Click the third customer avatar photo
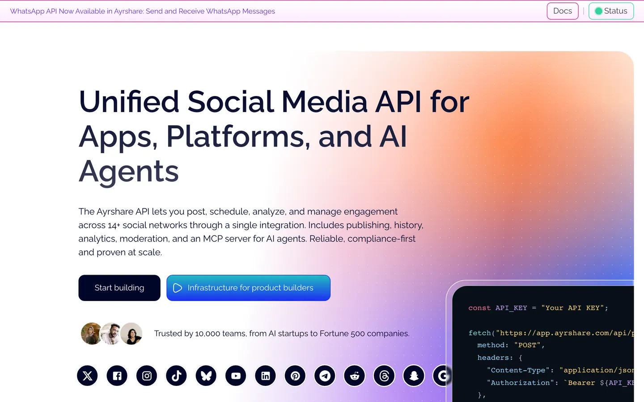Viewport: 644px width, 402px height. point(131,334)
